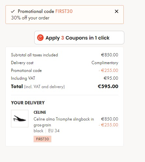Image resolution: width=145 pixels, height=162 pixels.
Task: Click the CELINE brand name
Action: coord(40,112)
